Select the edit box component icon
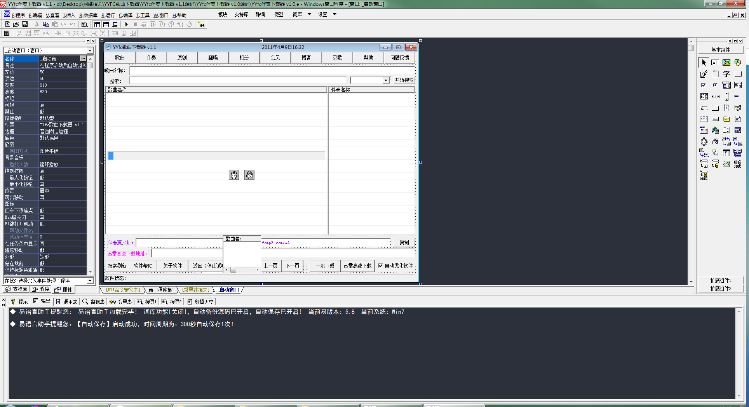The height and width of the screenshot is (407, 749). point(715,63)
